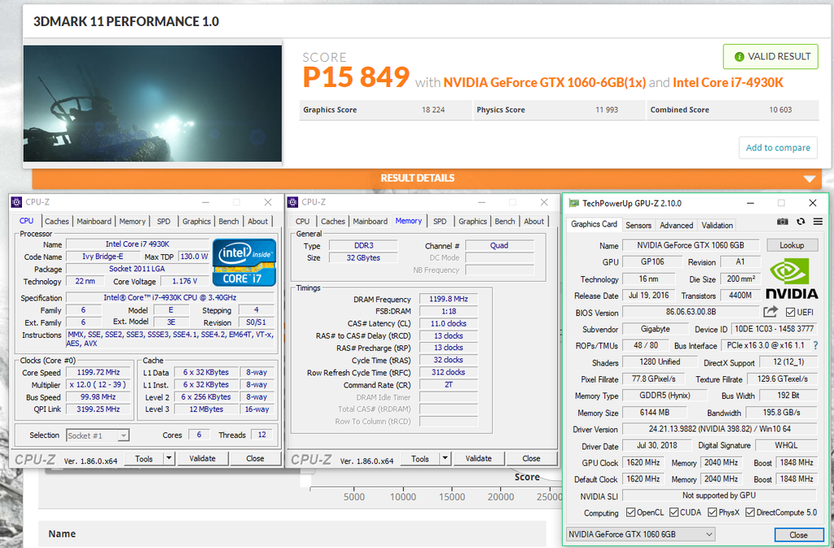Click the GPU-Z screenshot camera icon
Viewport: 834px width, 548px height.
click(x=783, y=221)
